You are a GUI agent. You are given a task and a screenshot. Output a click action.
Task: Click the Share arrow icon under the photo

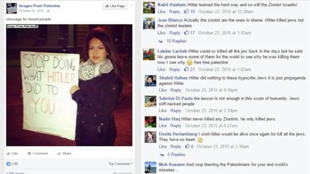point(59,153)
